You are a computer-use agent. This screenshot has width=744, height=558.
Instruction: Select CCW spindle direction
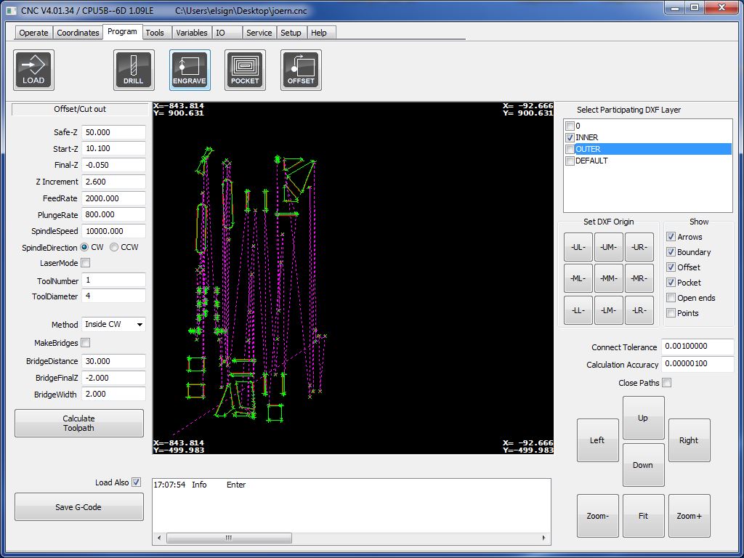pyautogui.click(x=115, y=248)
